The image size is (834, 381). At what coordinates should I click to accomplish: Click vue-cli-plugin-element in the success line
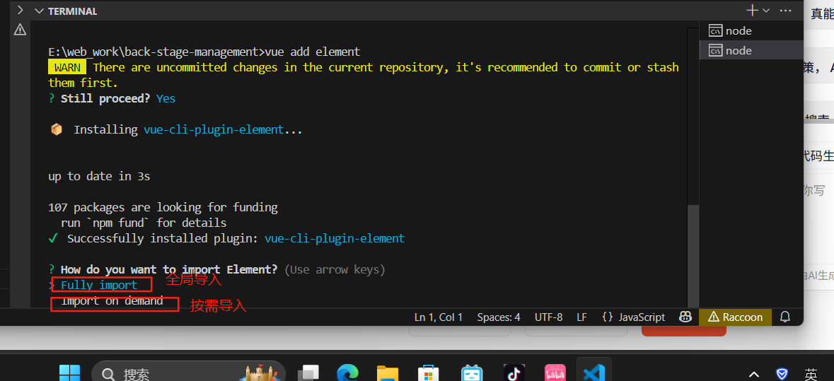pyautogui.click(x=335, y=239)
